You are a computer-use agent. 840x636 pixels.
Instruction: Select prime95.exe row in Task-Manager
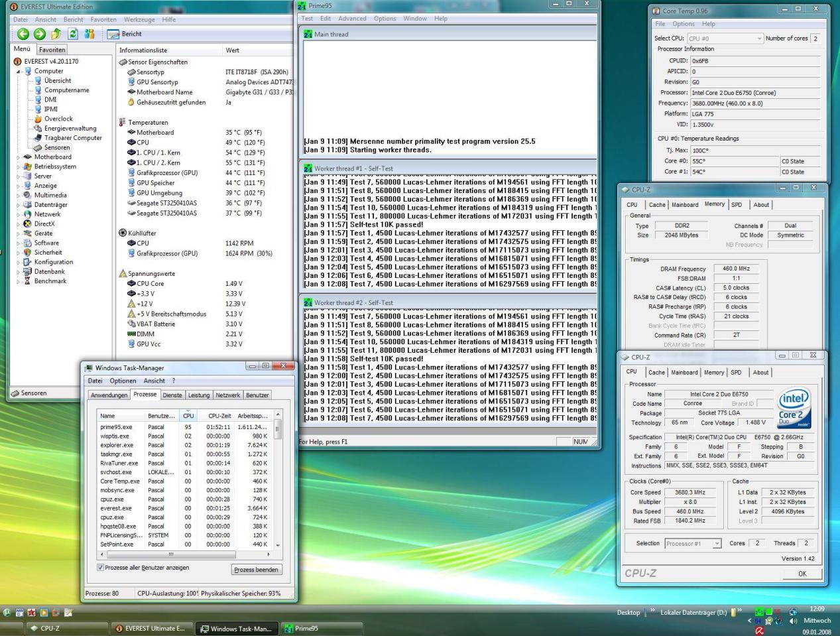pyautogui.click(x=185, y=427)
